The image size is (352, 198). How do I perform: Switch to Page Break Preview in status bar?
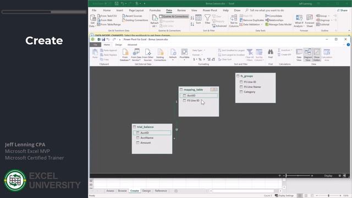point(312,196)
